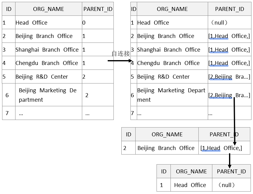Select Beijing Marketing Department in the right table
Image resolution: width=253 pixels, height=194 pixels.
click(x=171, y=95)
